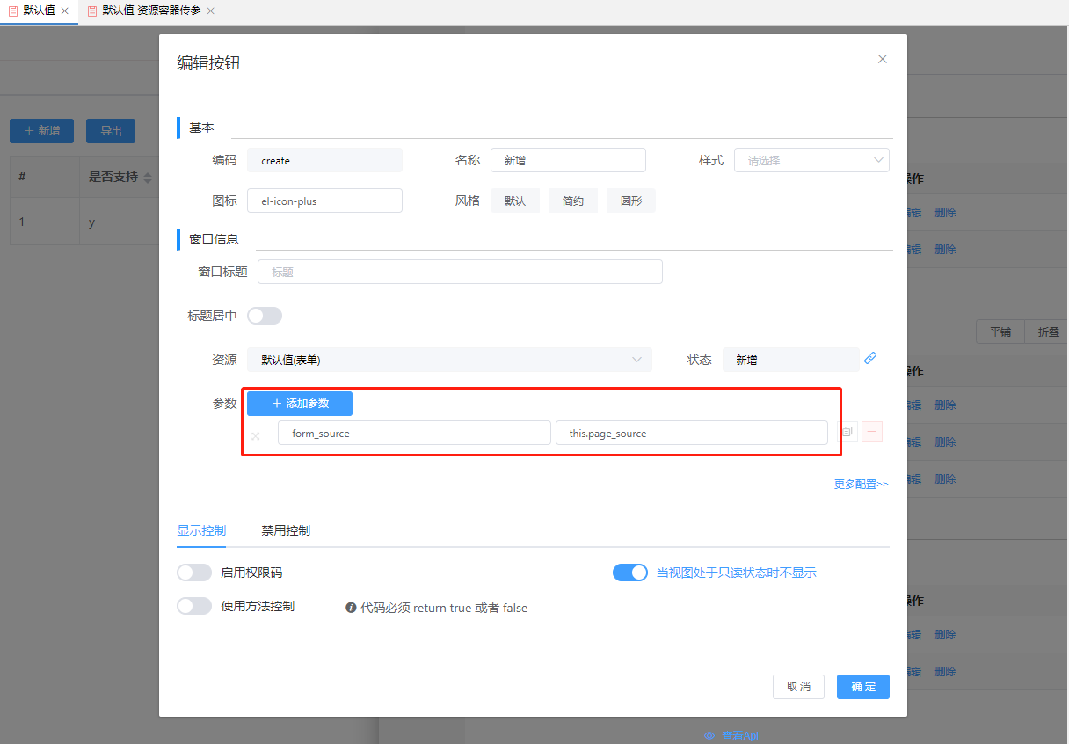Image resolution: width=1069 pixels, height=744 pixels.
Task: Open the 样式 dropdown
Action: tap(811, 160)
